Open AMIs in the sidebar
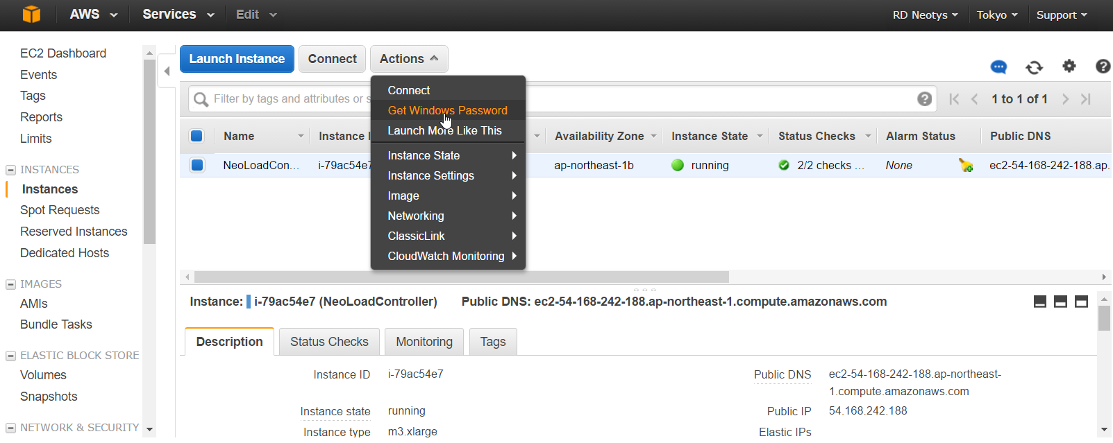The width and height of the screenshot is (1113, 443). pyautogui.click(x=34, y=304)
